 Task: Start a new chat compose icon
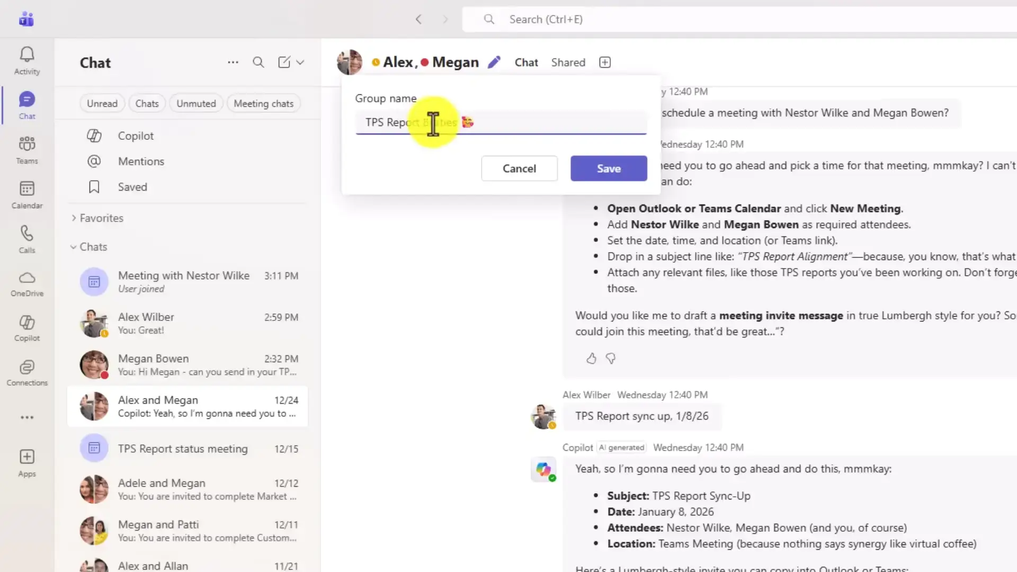click(284, 62)
